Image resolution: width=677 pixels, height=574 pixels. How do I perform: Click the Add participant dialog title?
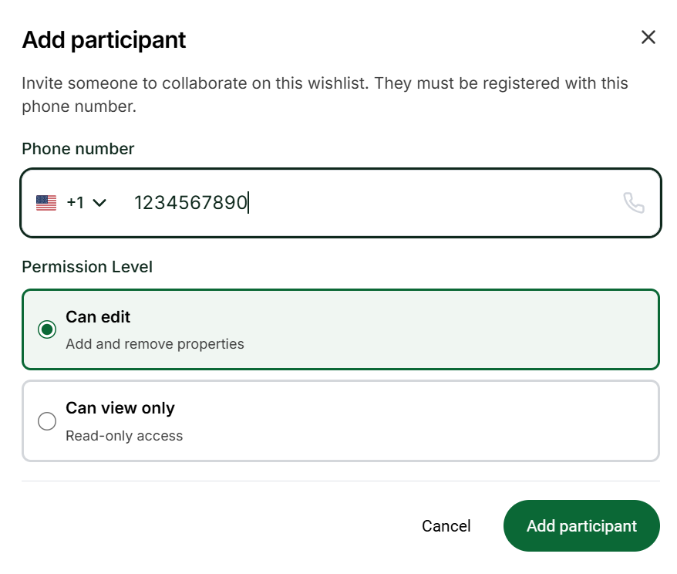tap(104, 40)
